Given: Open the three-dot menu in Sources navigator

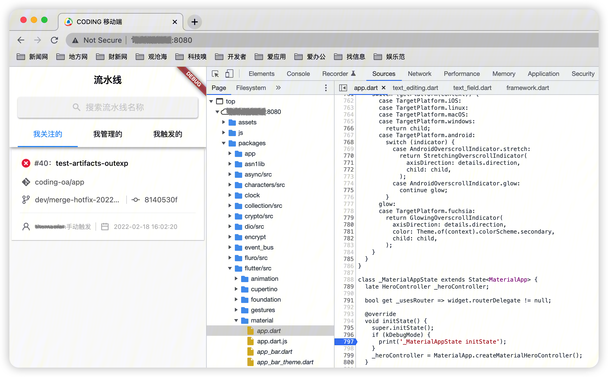Looking at the screenshot, I should pos(326,88).
